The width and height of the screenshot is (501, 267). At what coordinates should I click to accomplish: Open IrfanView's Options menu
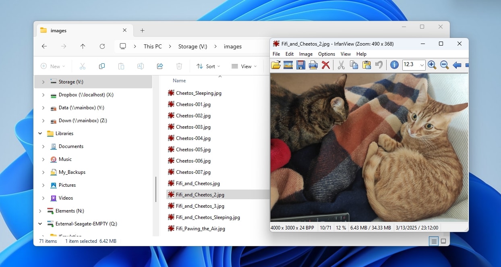click(327, 54)
